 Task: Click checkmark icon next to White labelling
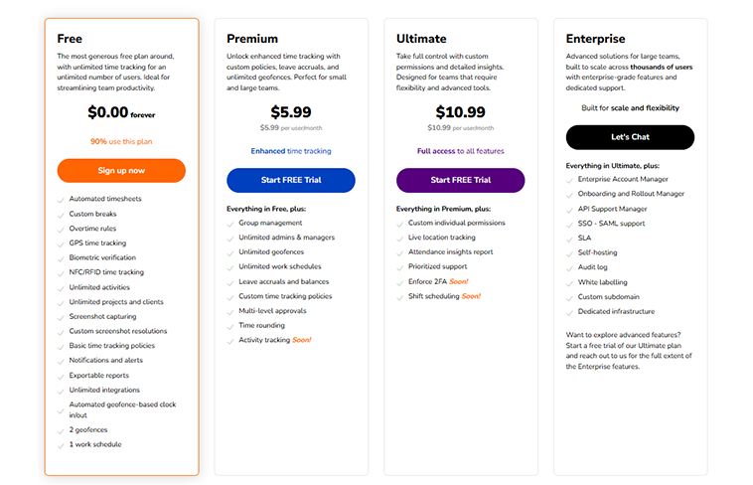(x=570, y=282)
